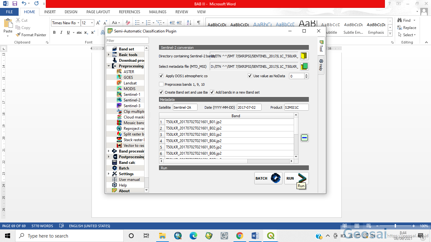Expand Band processing tree arrow
The height and width of the screenshot is (242, 431).
[x=109, y=151]
